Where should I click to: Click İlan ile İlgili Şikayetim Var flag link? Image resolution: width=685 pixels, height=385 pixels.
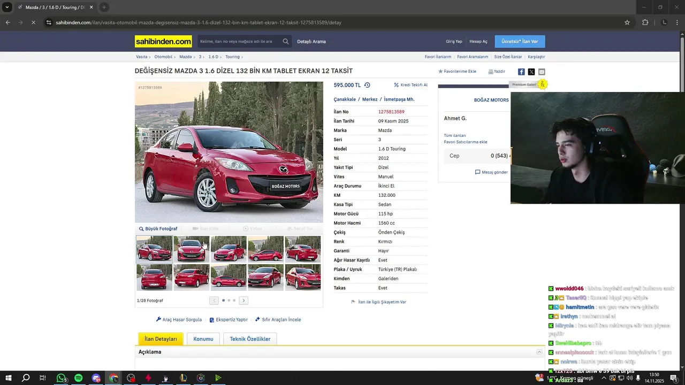coord(378,302)
